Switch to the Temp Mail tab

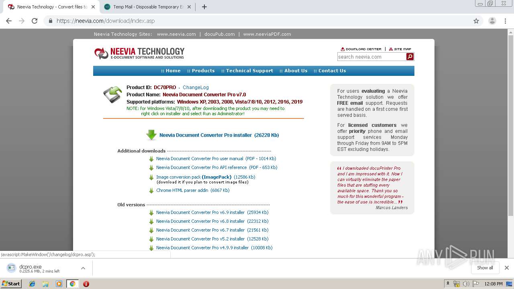pos(148,7)
